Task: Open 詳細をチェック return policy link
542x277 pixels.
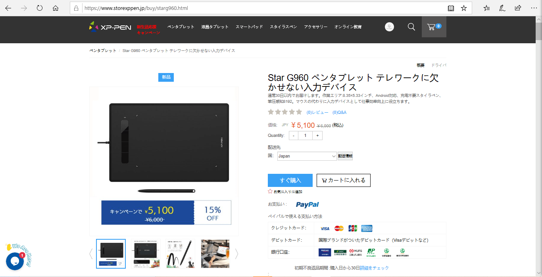Action: point(374,268)
